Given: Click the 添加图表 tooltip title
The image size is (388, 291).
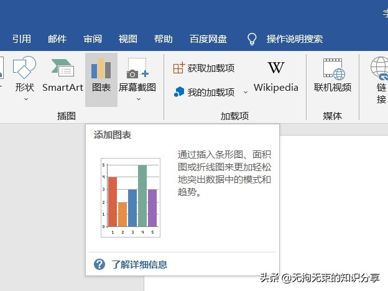Looking at the screenshot, I should [113, 135].
